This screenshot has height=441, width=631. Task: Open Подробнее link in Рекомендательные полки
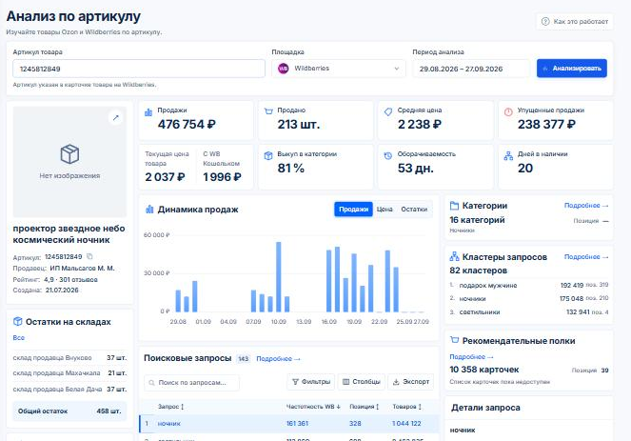point(471,357)
